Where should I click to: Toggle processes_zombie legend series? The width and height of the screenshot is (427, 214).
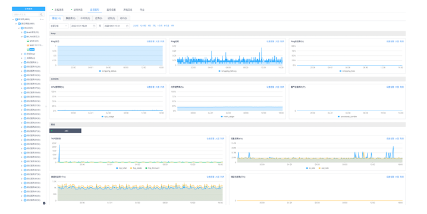(x=347, y=117)
